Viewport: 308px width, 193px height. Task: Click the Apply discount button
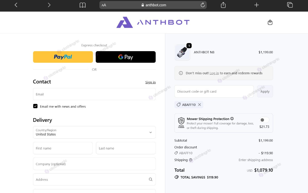265,91
